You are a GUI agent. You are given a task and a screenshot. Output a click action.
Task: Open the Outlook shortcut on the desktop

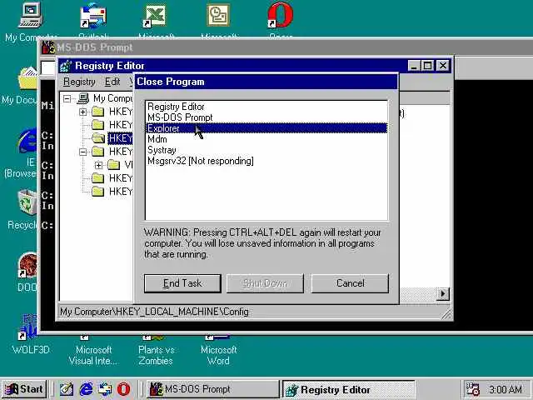coord(92,16)
